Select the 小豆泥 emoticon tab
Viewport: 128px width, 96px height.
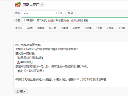click(110, 28)
